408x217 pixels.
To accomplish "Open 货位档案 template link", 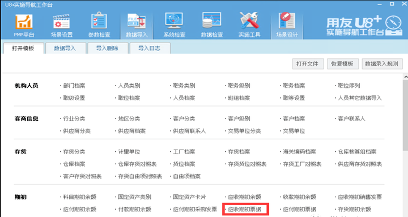I will coord(184,164).
